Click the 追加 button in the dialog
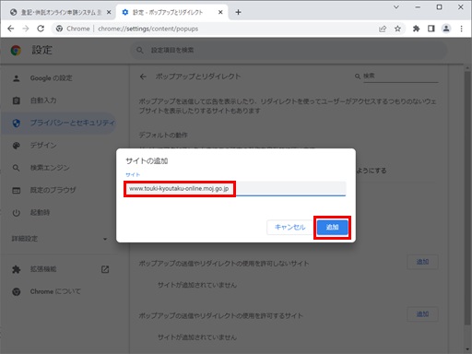Viewport: 472px width, 354px height. click(x=332, y=228)
